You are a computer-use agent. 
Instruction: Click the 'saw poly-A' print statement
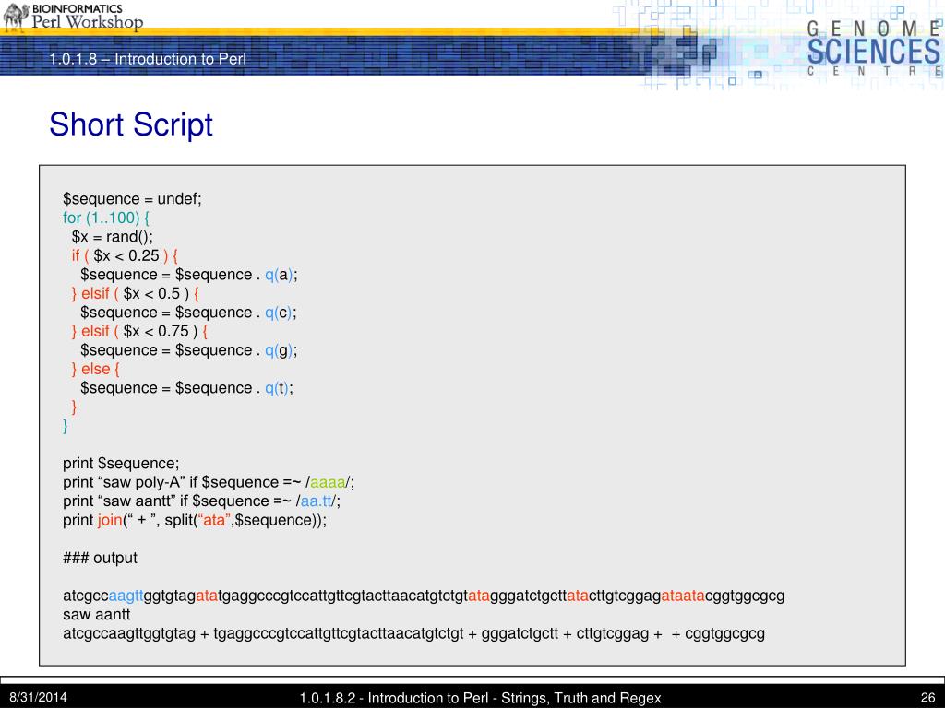tap(209, 482)
